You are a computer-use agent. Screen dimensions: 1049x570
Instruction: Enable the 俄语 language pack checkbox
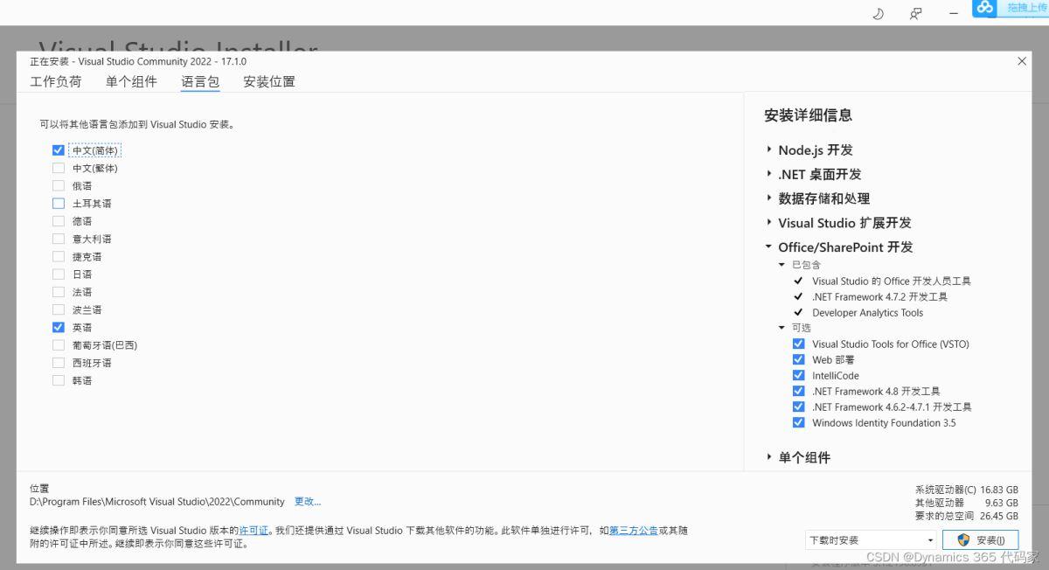(x=59, y=185)
